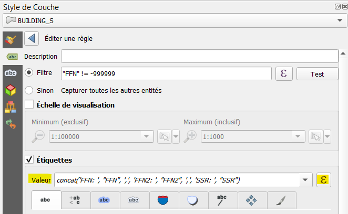Enable Échelle de visualisation checkbox

click(x=29, y=104)
